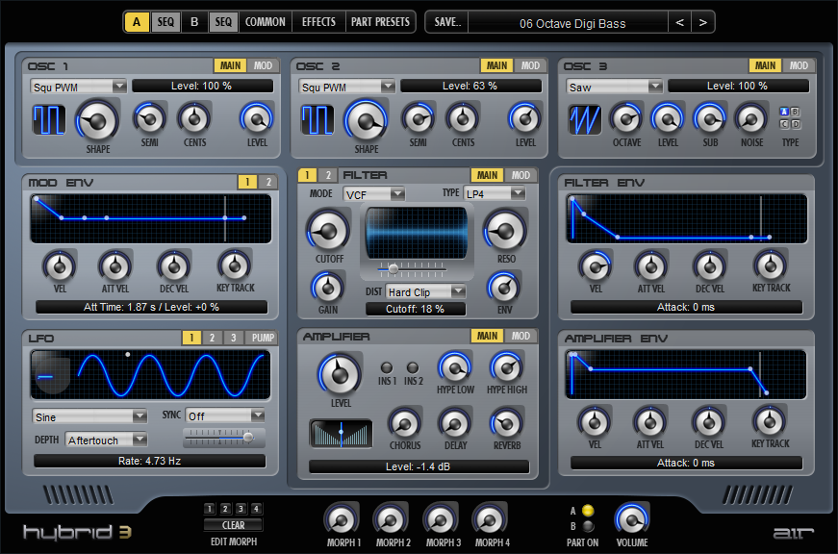Click the OSC 1 SHAPE knob
The width and height of the screenshot is (838, 554).
pyautogui.click(x=98, y=121)
